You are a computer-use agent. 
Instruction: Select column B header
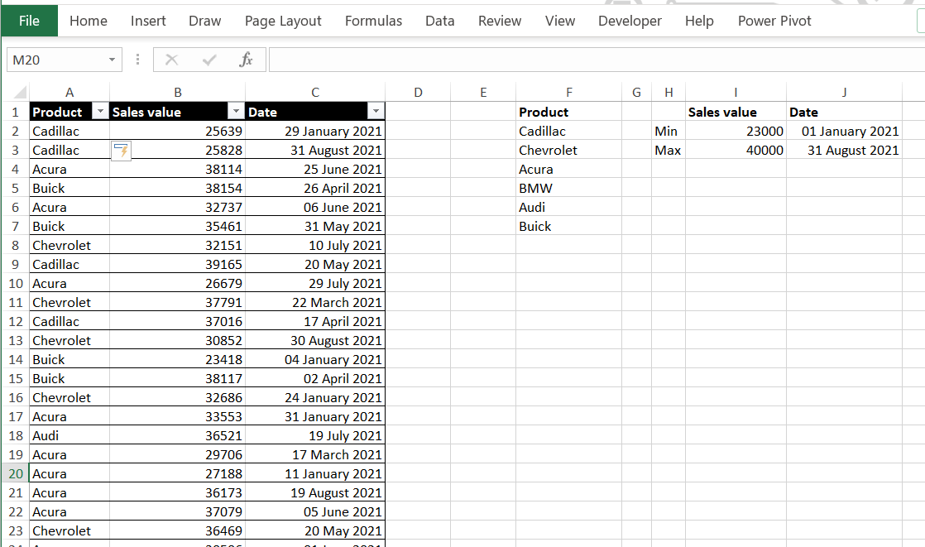pyautogui.click(x=177, y=92)
